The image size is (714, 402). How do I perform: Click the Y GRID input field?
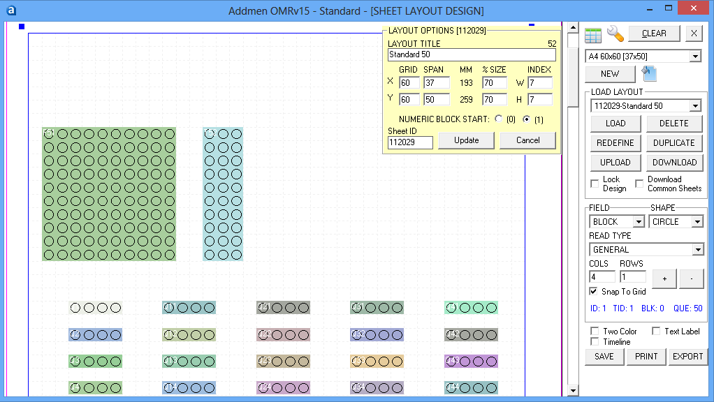pos(409,100)
